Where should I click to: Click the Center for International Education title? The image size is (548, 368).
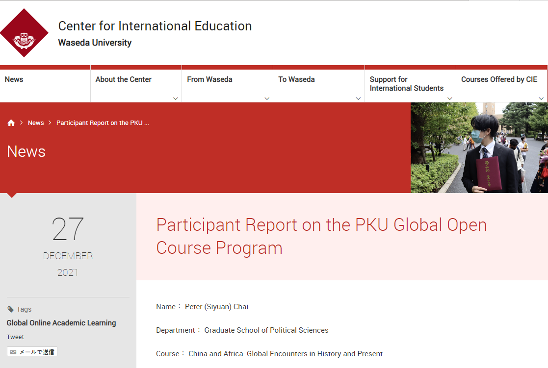click(155, 26)
